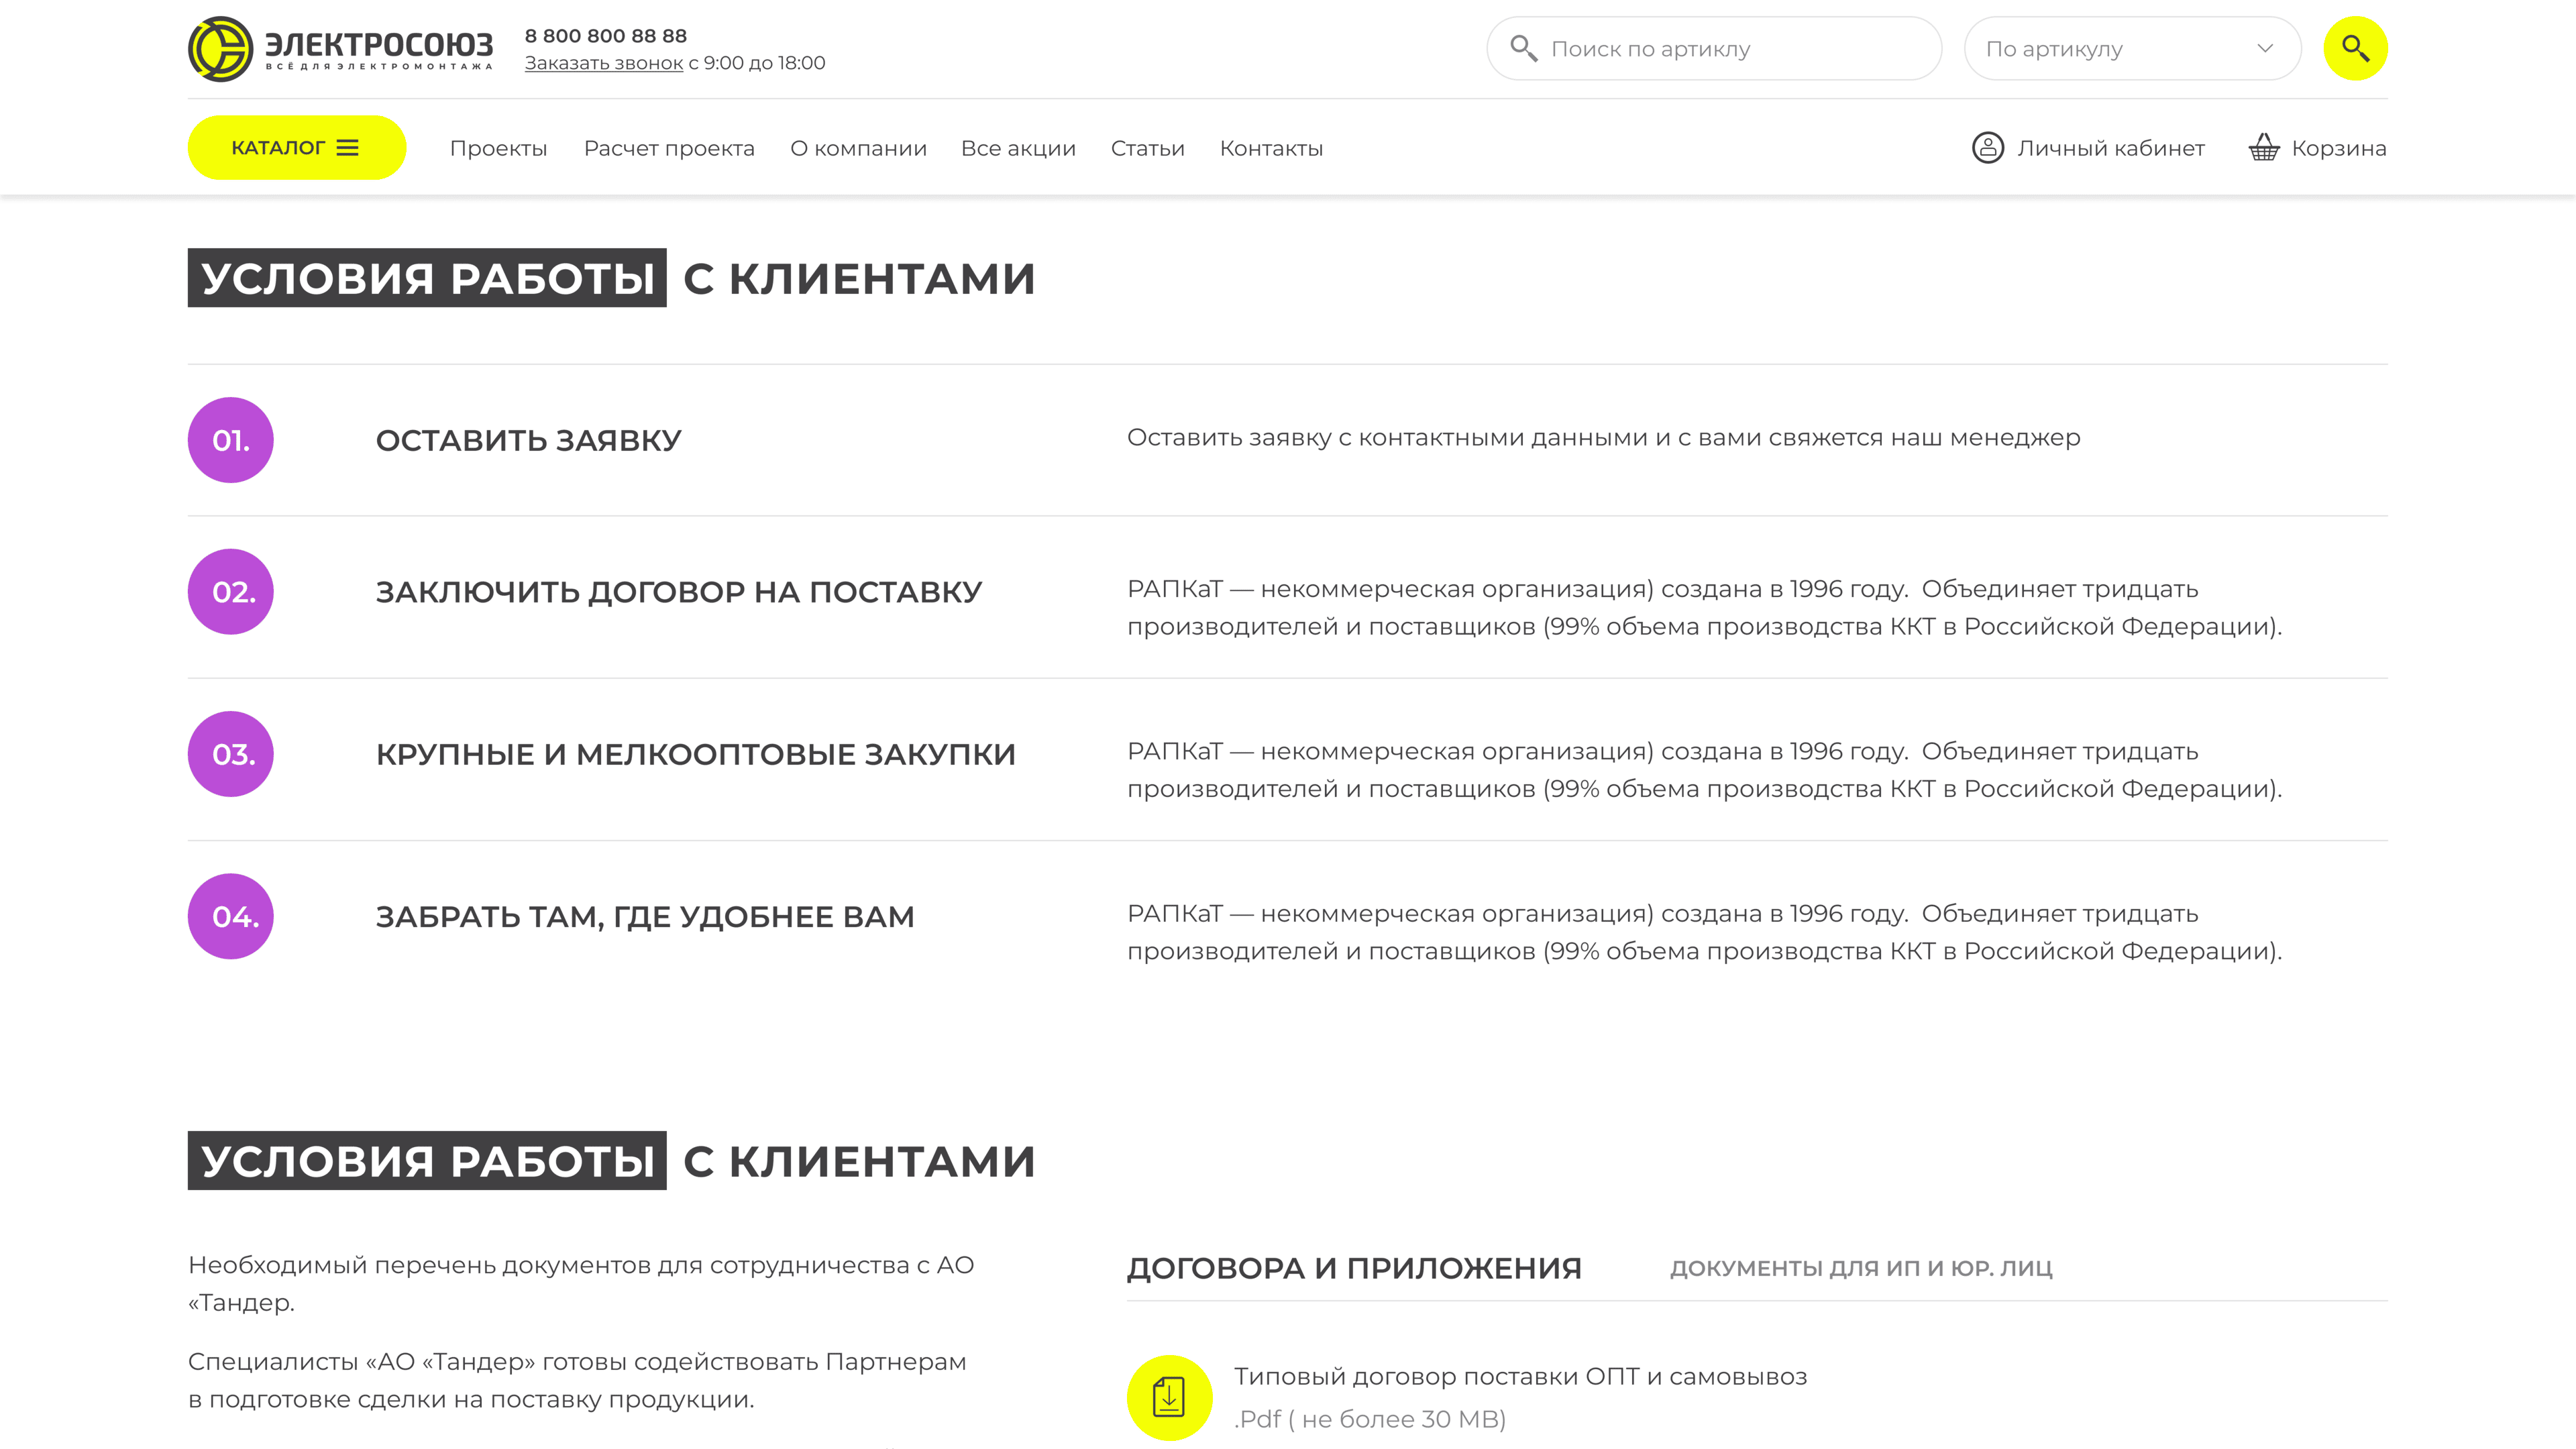Click the chevron arrow in search type selector
The width and height of the screenshot is (2576, 1449).
(x=2265, y=48)
